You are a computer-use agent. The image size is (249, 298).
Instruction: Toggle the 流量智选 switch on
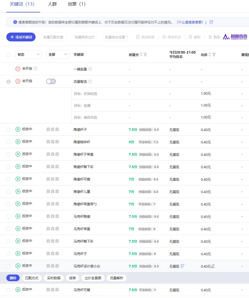click(51, 81)
